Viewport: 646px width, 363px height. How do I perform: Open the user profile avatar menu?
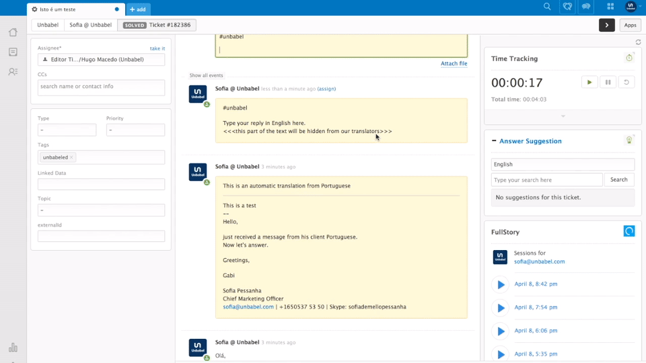pyautogui.click(x=631, y=6)
